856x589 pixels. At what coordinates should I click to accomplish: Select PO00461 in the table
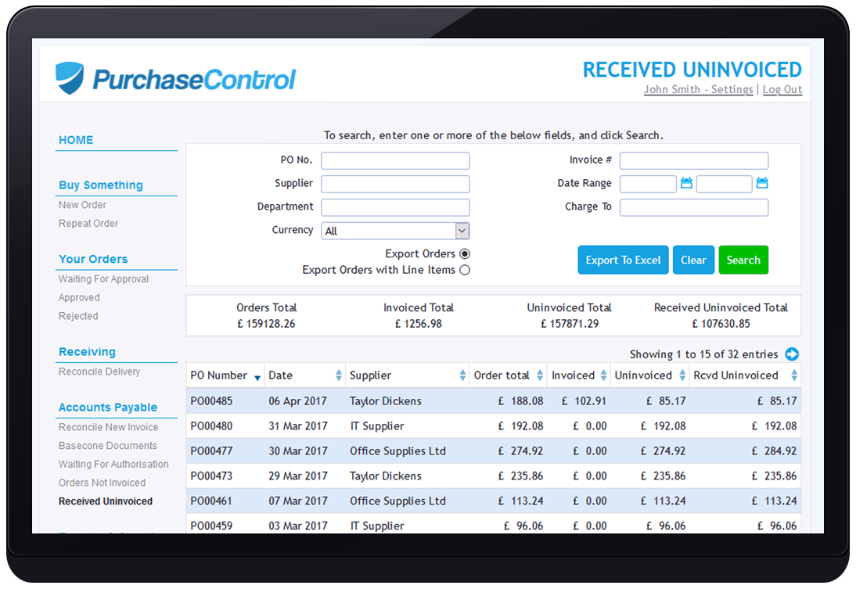coord(211,501)
